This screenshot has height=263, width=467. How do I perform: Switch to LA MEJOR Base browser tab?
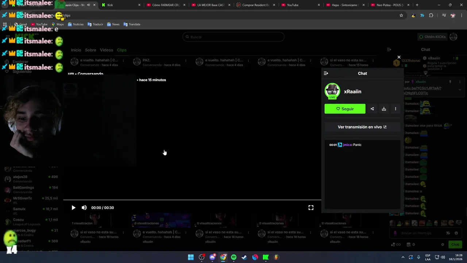click(x=211, y=5)
